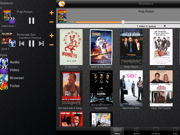Screen dimensions: 180x135
Task: Select the GoodFellas poster
Action: pyautogui.click(x=101, y=88)
